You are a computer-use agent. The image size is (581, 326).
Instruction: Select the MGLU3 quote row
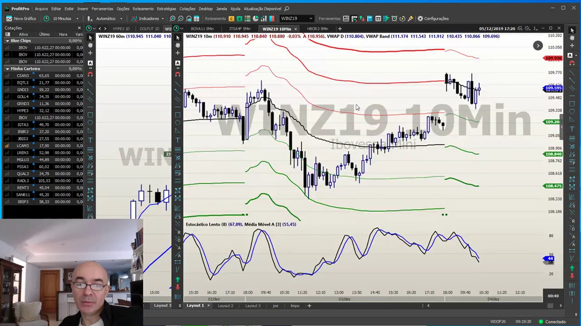pyautogui.click(x=43, y=160)
